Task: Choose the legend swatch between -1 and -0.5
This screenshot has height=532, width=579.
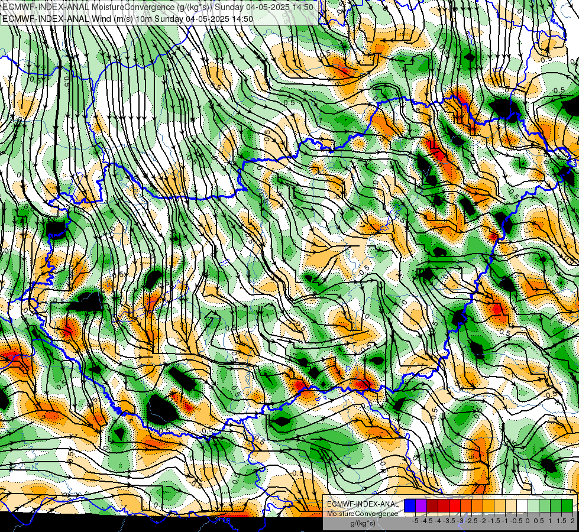Action: click(511, 505)
